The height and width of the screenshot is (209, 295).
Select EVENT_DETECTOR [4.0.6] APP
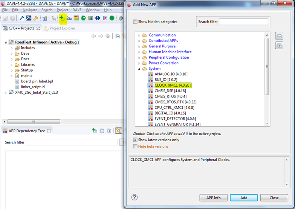coord(172,119)
